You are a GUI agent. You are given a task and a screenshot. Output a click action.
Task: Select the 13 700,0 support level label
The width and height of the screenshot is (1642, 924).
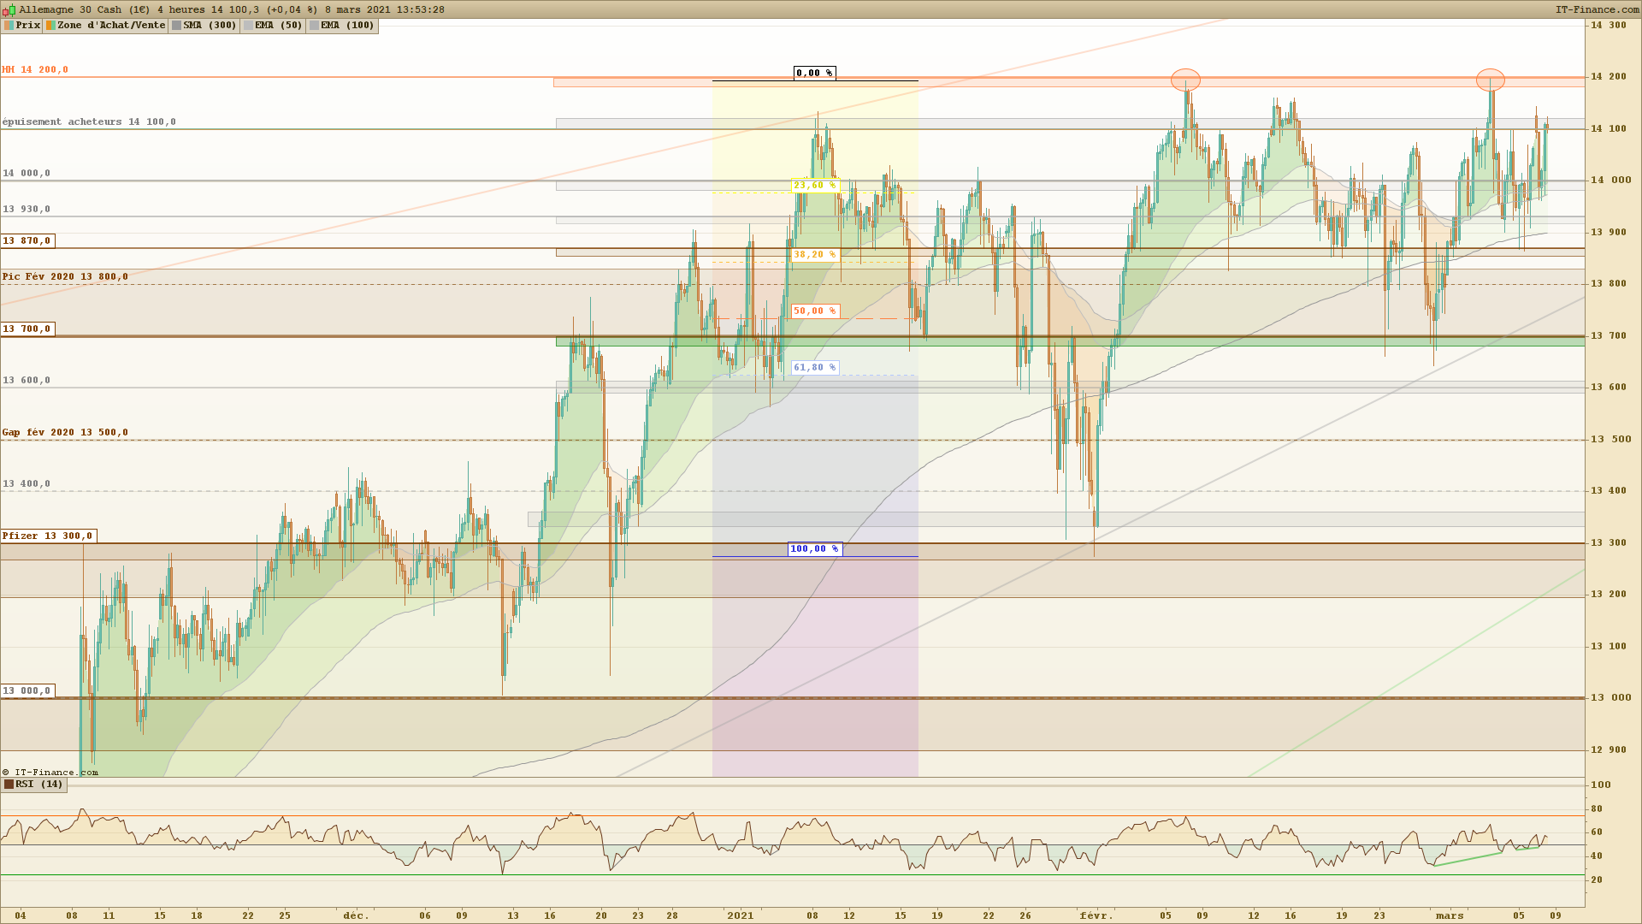27,329
